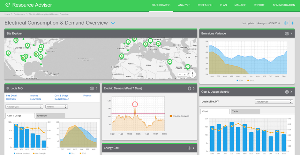Toggle Volume (mmbtu) legend entry
Viewport: 300px width, 155px height.
[x=21, y=153]
